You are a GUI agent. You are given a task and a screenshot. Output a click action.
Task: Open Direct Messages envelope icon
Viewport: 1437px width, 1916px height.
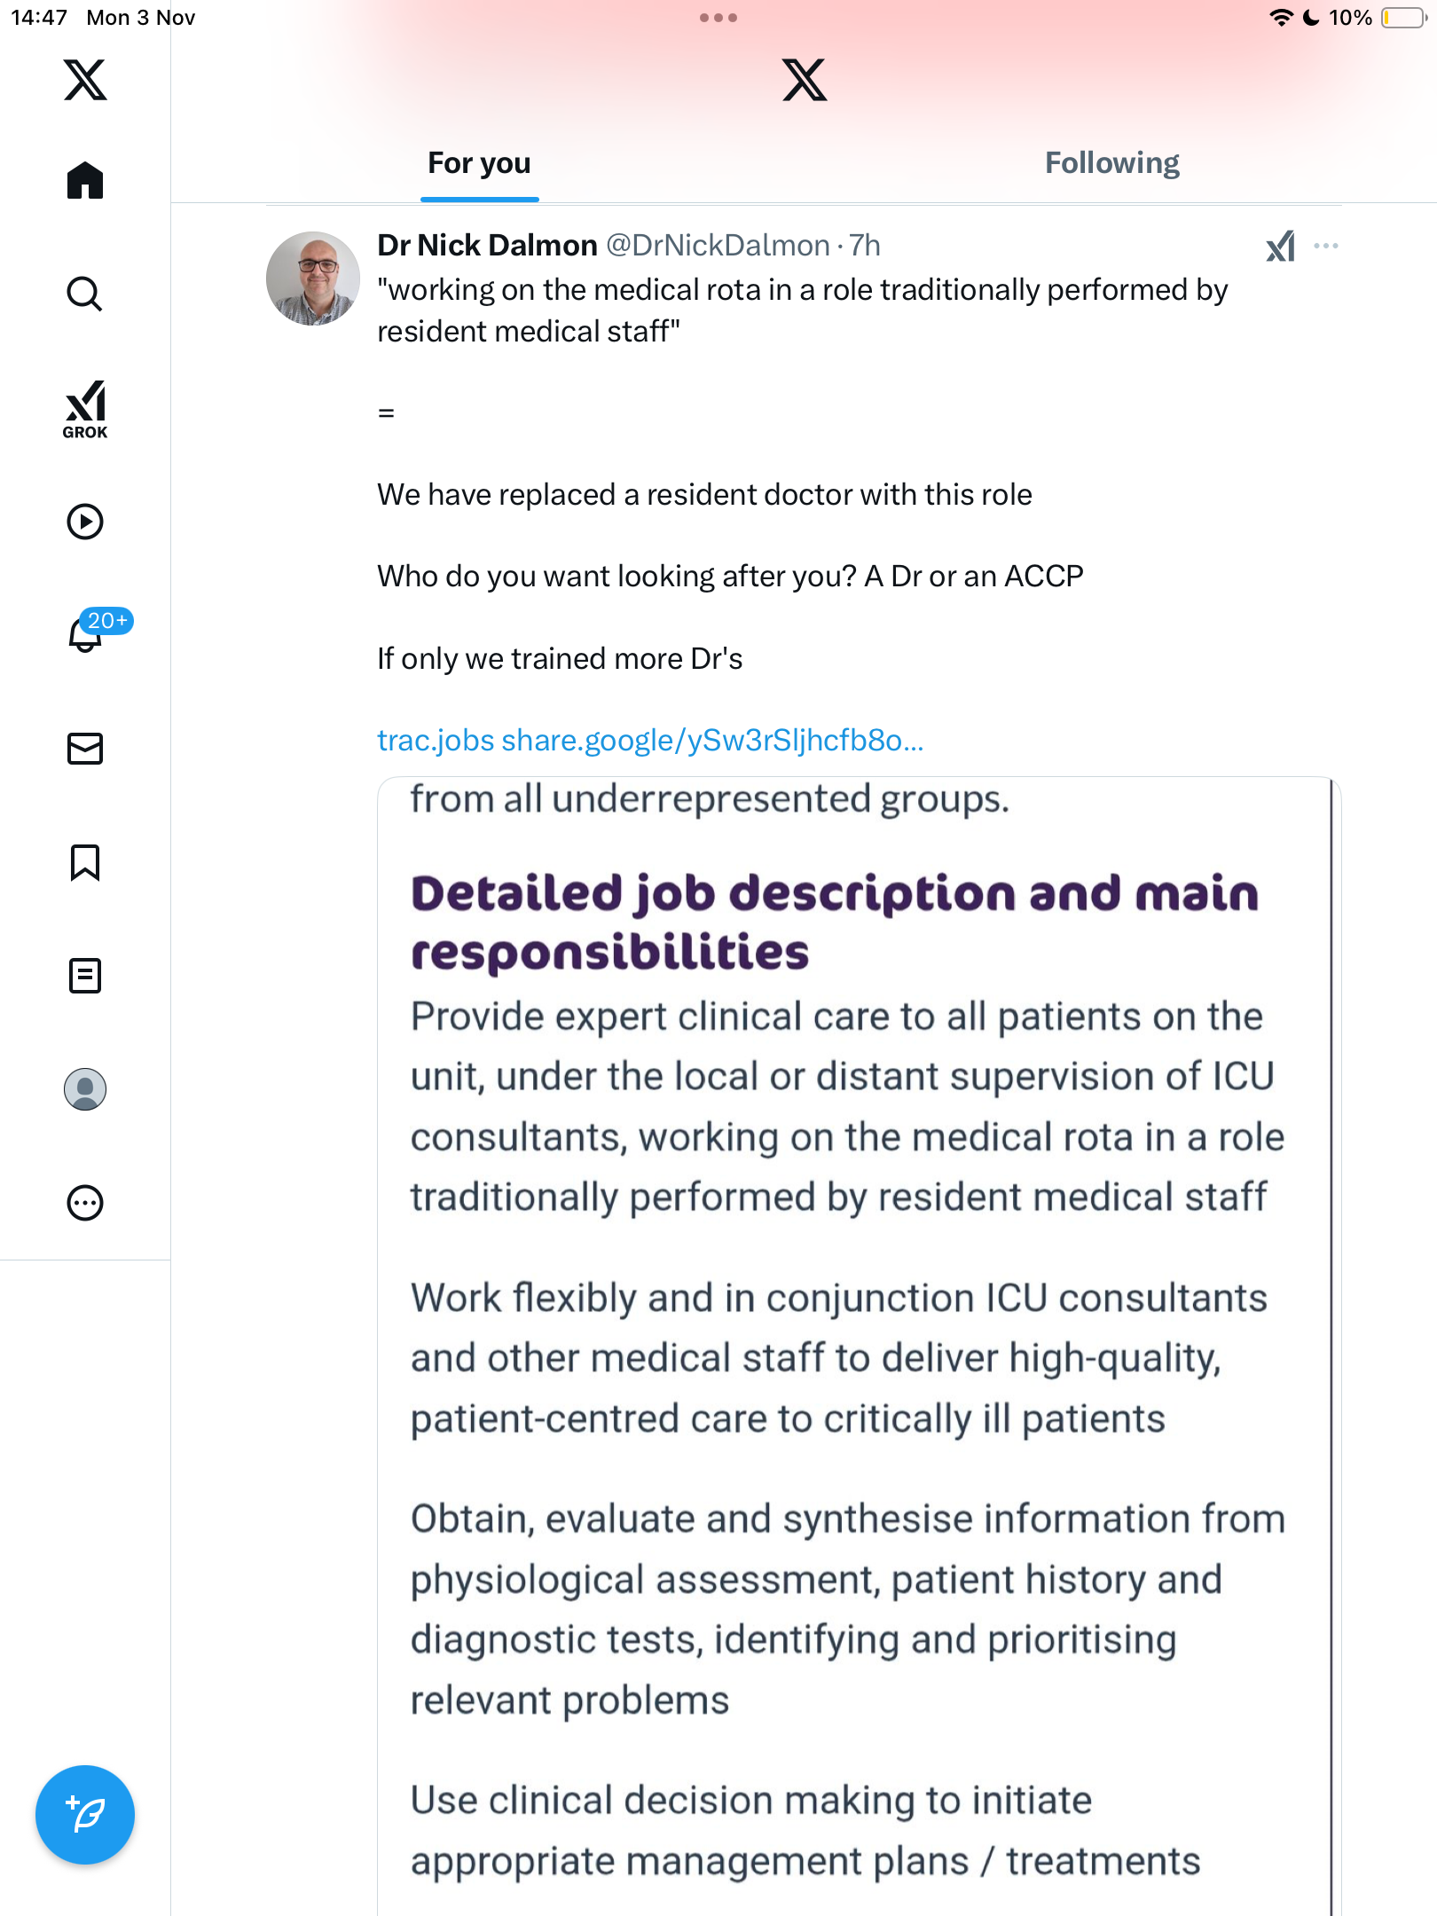85,749
